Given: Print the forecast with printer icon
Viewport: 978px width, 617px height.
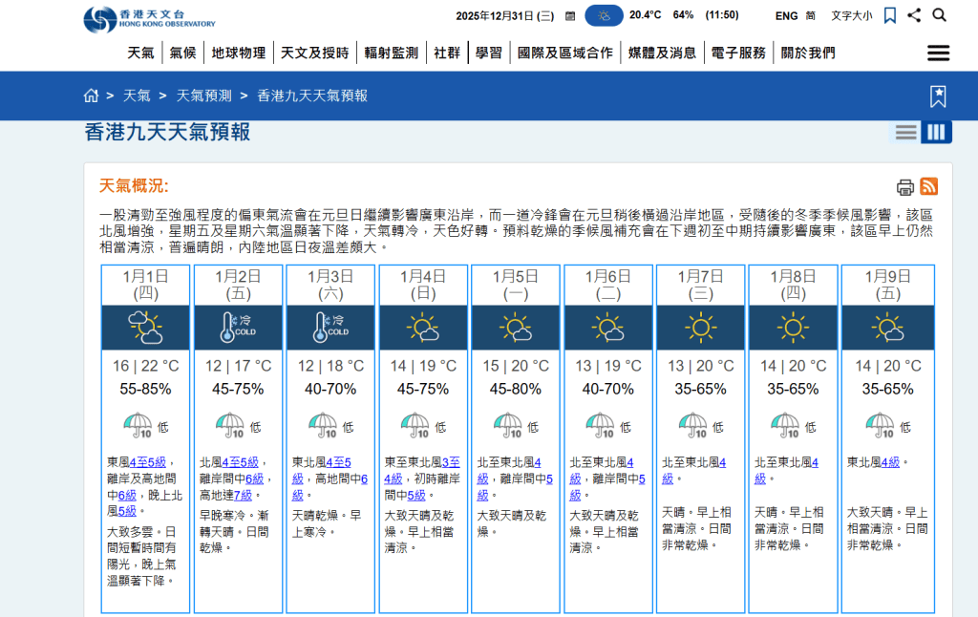Looking at the screenshot, I should (905, 187).
